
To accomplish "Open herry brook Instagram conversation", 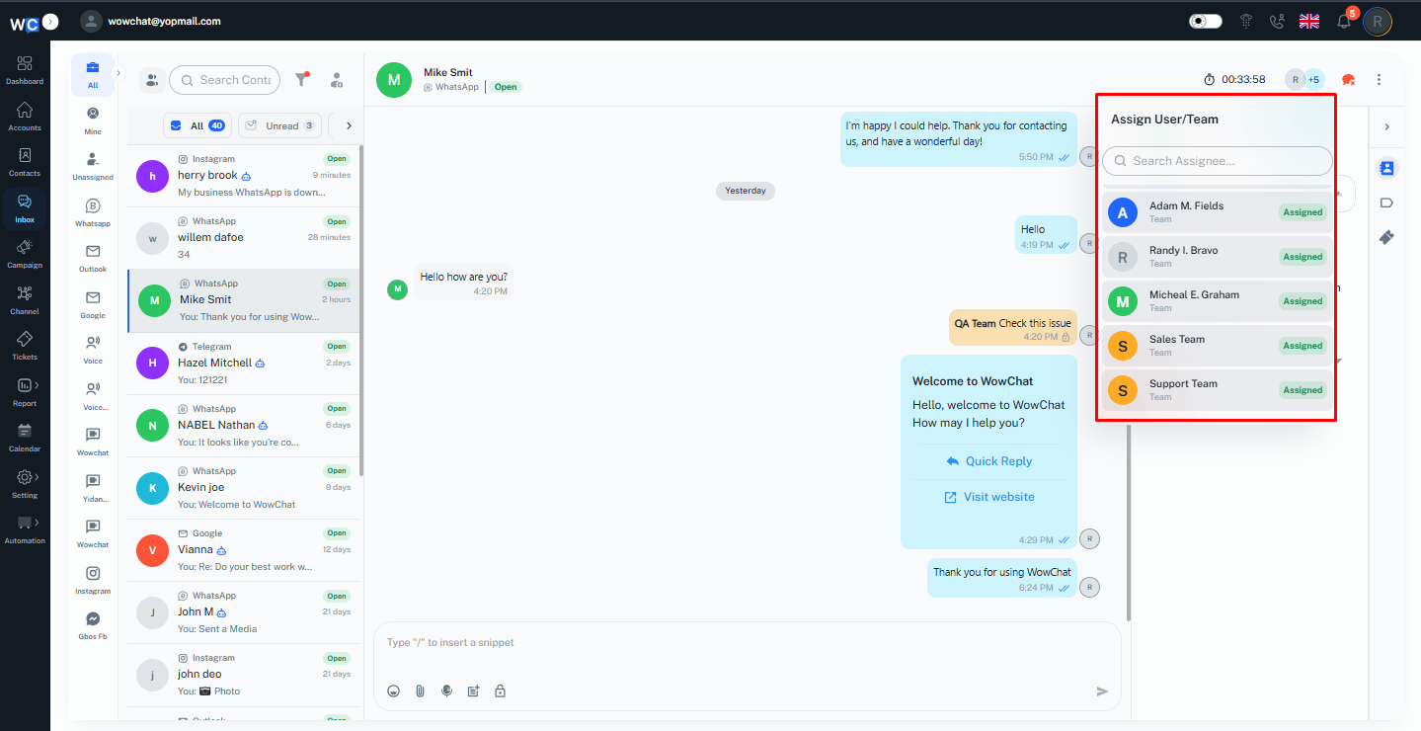I will [x=244, y=176].
